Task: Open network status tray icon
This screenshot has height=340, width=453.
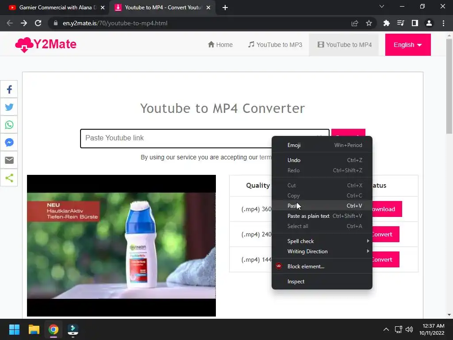Action: pos(399,329)
